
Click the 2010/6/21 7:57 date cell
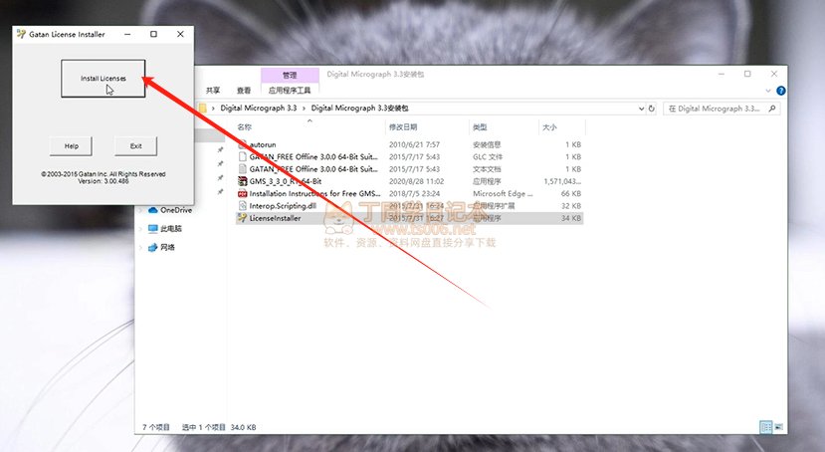click(x=414, y=144)
